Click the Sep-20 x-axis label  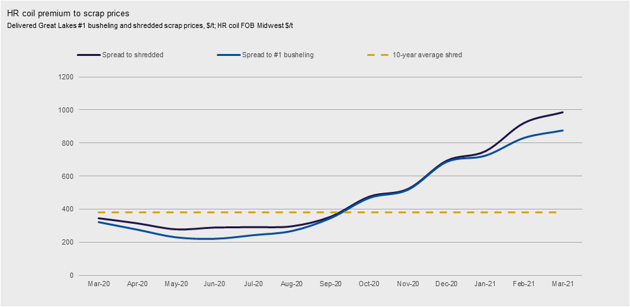click(x=331, y=284)
